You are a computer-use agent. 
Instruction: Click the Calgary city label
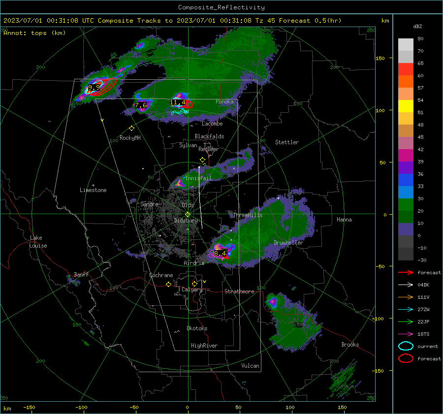coord(192,289)
